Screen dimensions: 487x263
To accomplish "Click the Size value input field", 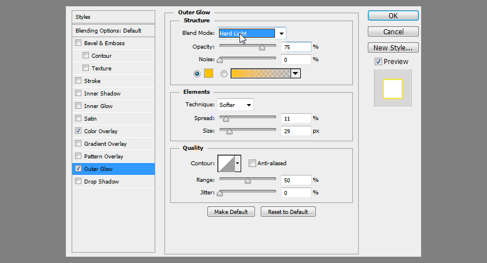I will tap(296, 131).
